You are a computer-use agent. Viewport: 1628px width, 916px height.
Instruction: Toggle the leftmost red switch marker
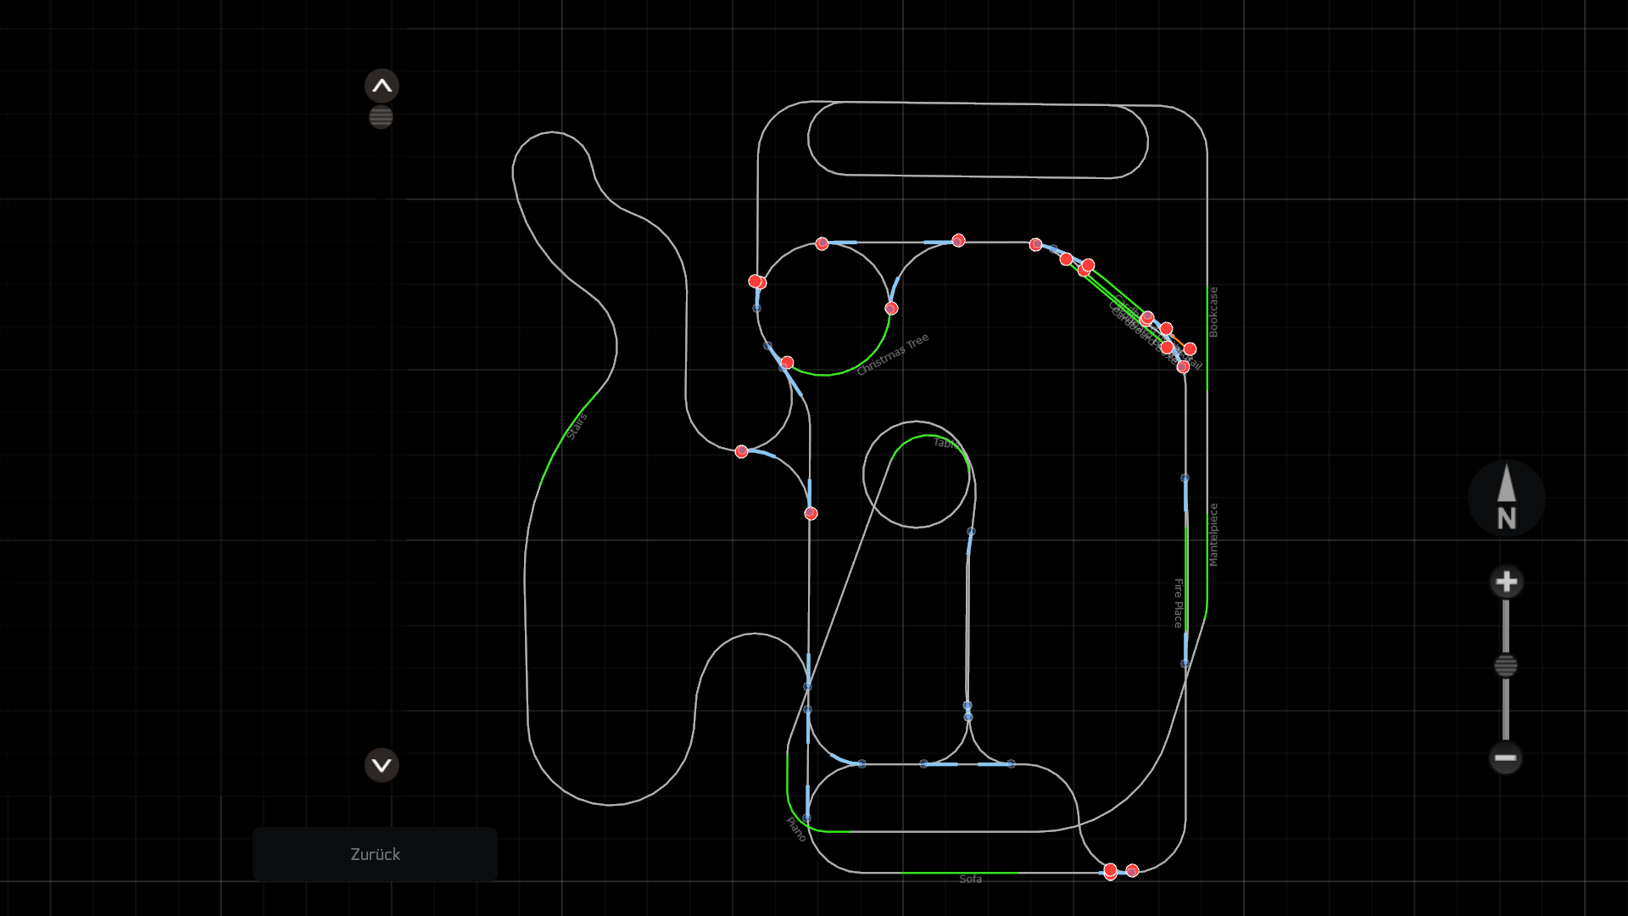742,451
